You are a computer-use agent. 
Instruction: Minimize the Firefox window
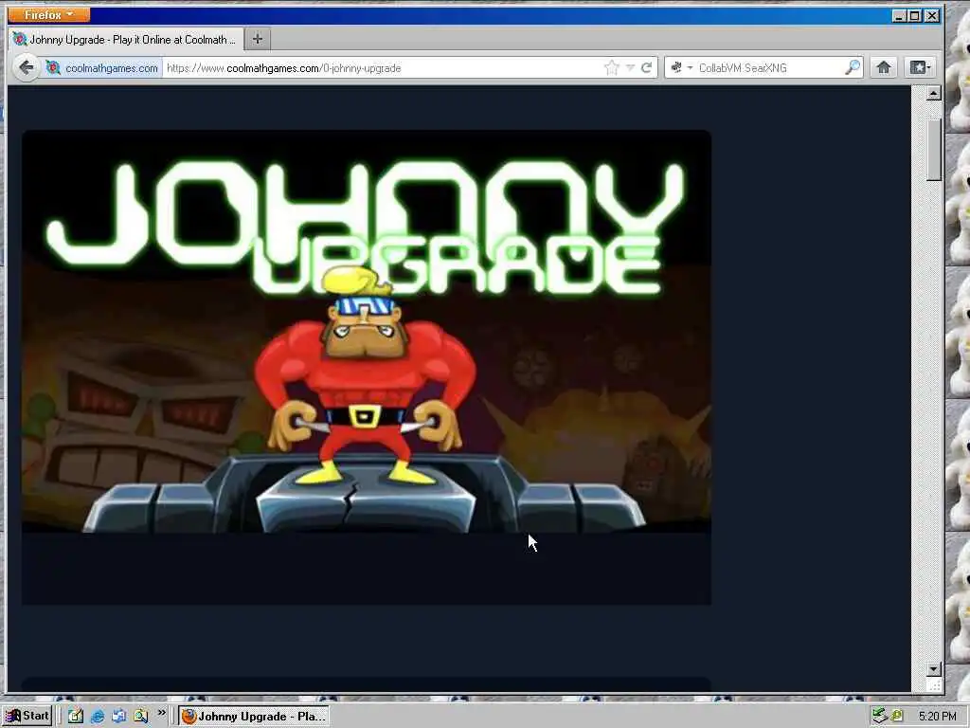(900, 15)
